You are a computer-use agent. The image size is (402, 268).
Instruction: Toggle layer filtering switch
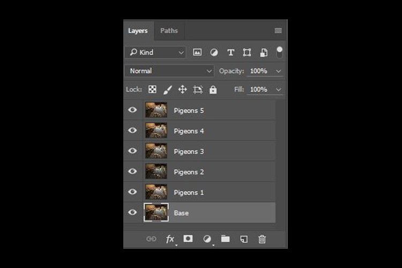tap(279, 52)
